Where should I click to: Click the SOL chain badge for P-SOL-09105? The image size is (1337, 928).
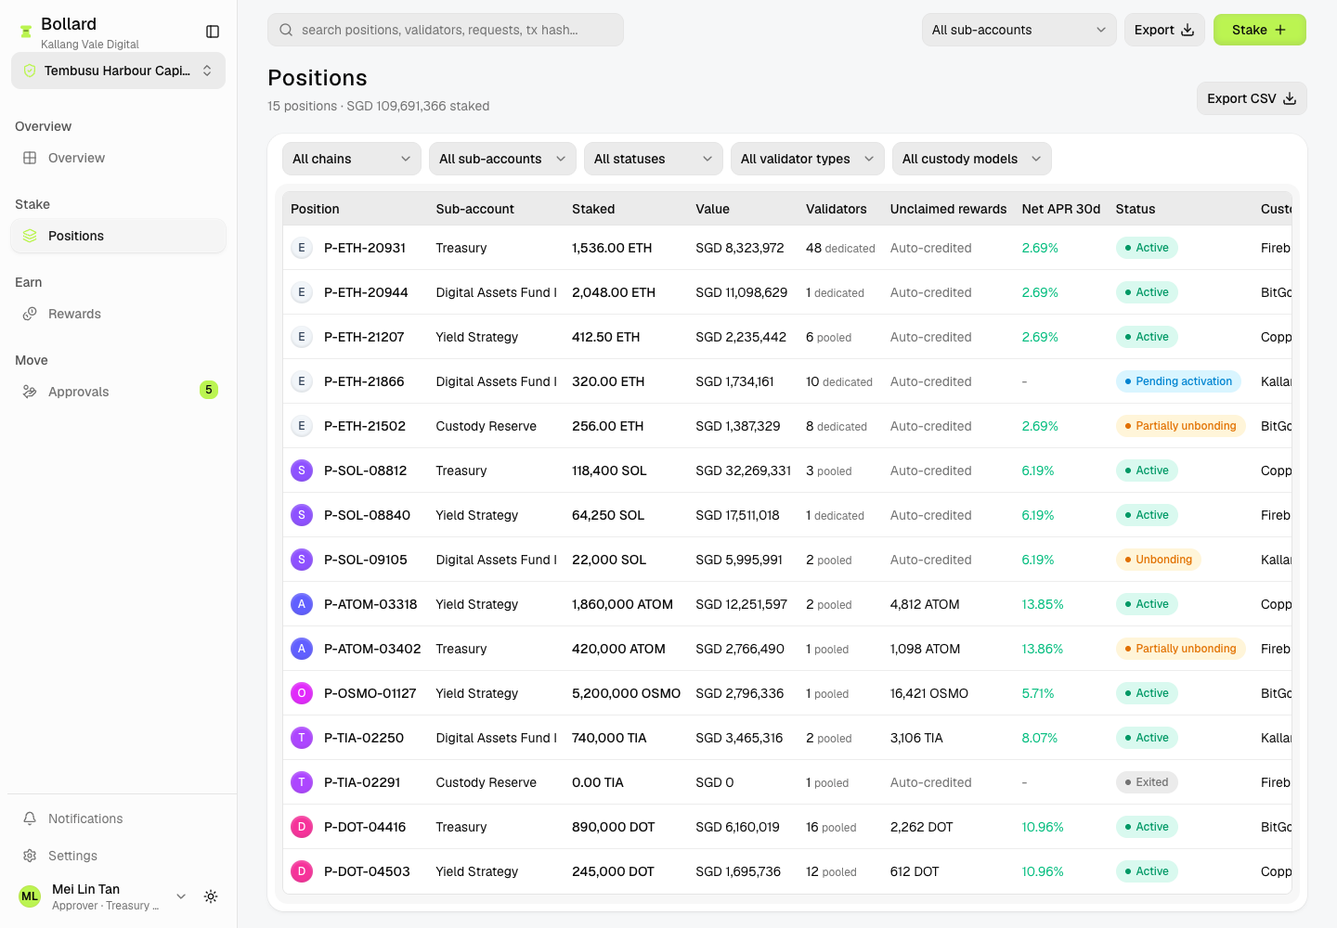coord(302,560)
